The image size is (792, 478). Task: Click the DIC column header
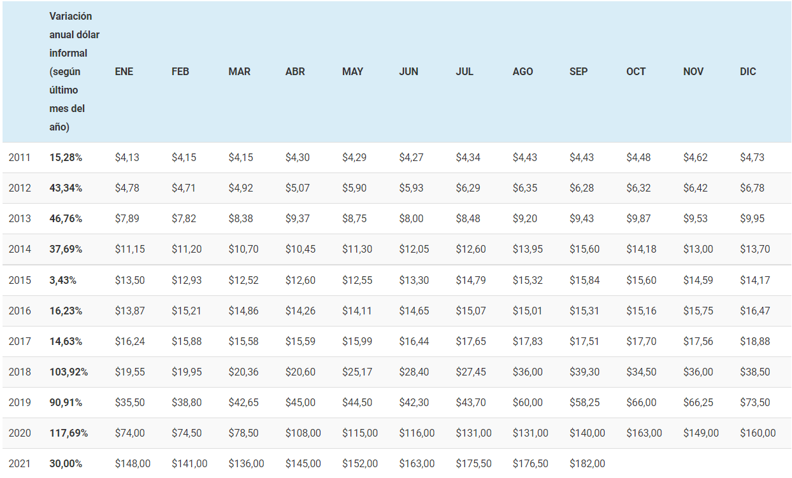(x=748, y=71)
